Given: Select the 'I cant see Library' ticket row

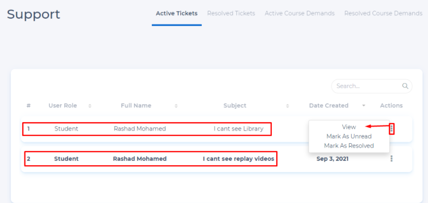Looking at the screenshot, I should [x=238, y=129].
